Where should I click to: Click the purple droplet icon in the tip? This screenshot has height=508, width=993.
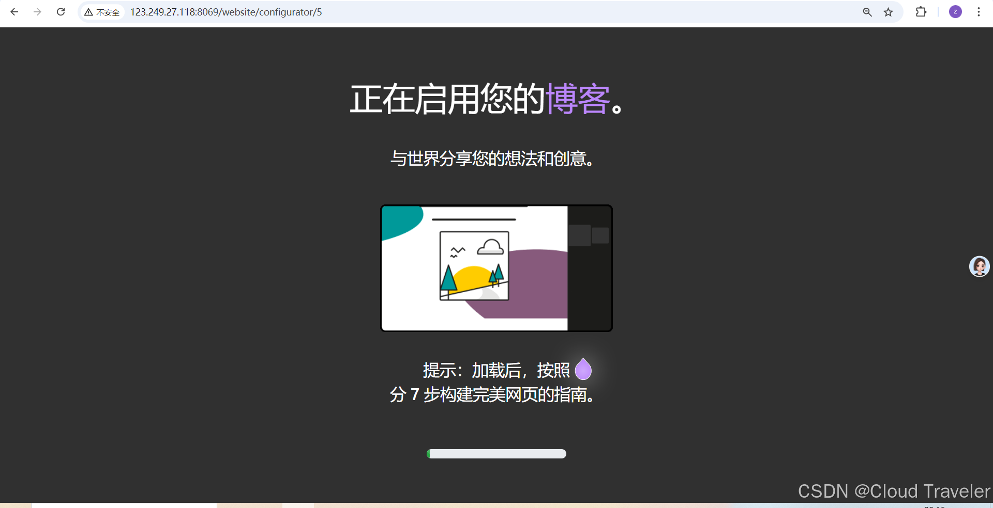tap(583, 369)
